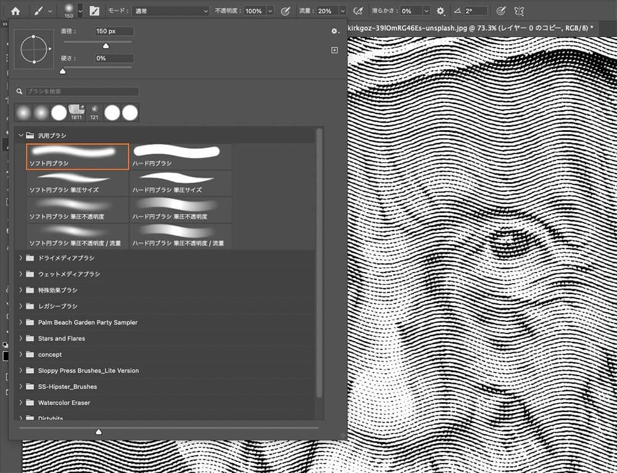Click the brush search magnifier icon
Screen dimensions: 617x473
point(19,91)
